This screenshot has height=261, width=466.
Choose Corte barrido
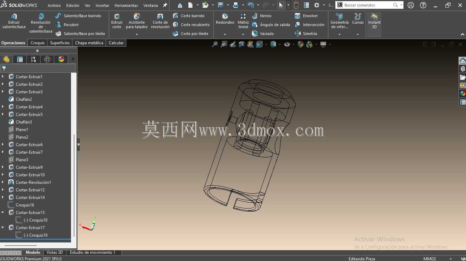[188, 16]
